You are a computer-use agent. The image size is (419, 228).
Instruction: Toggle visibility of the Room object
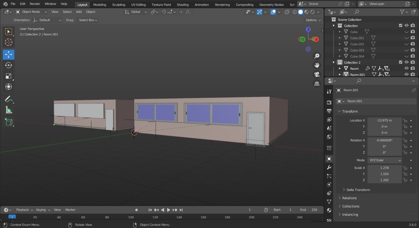click(406, 68)
